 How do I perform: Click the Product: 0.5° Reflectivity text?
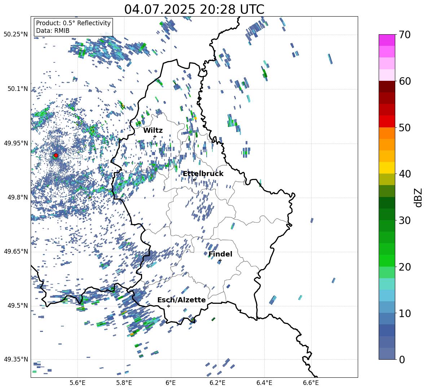(x=73, y=23)
